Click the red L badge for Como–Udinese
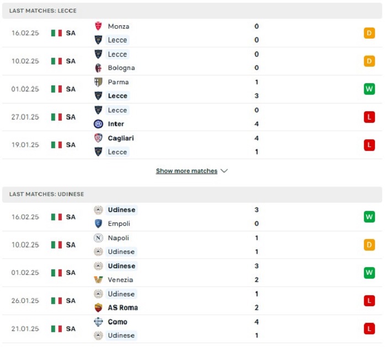 (x=369, y=329)
